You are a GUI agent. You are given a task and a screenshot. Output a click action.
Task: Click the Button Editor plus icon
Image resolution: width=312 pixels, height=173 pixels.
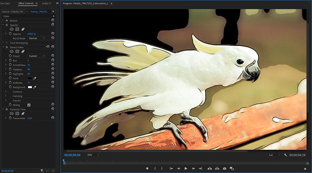coord(305,168)
